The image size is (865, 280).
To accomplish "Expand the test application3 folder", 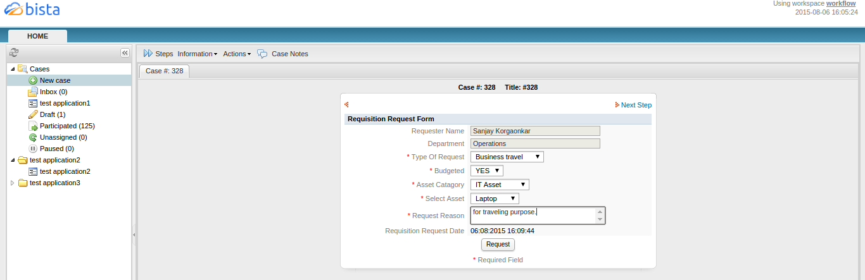I will tap(13, 183).
